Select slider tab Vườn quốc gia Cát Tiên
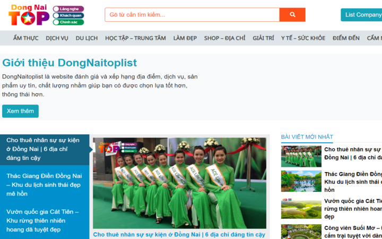Viewport: 382px width, 239px height. (45, 220)
